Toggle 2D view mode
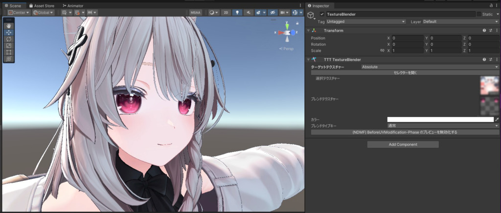 (226, 12)
